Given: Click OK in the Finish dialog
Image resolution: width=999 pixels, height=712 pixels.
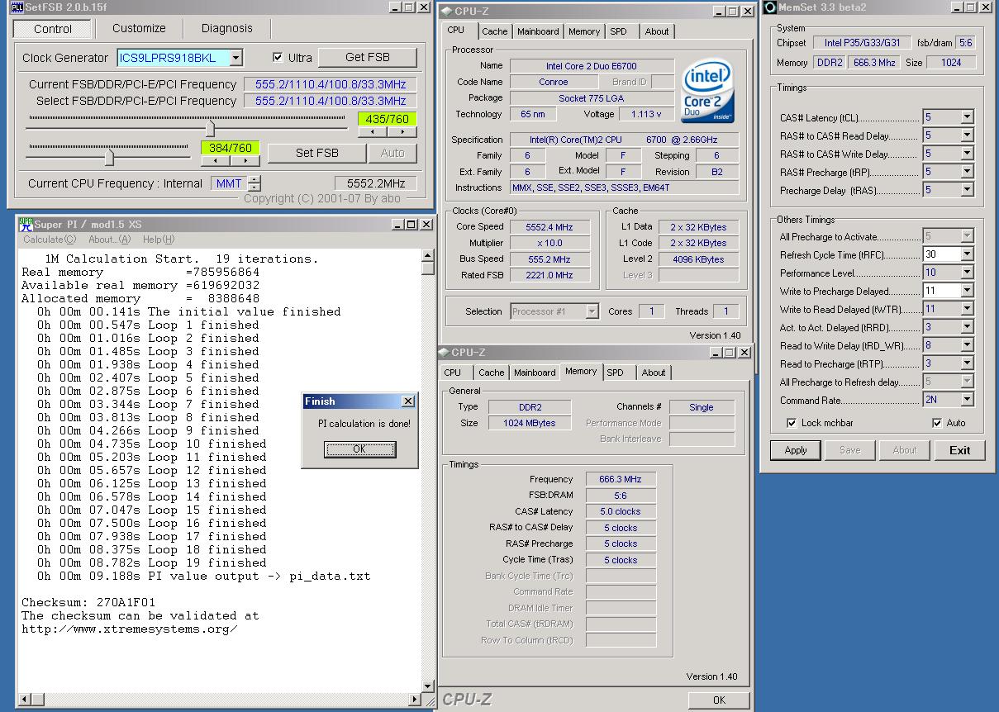Looking at the screenshot, I should (x=359, y=449).
